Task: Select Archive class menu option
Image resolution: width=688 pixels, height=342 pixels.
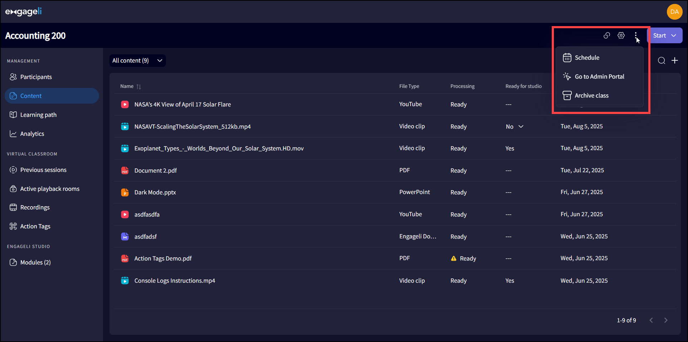Action: click(591, 95)
